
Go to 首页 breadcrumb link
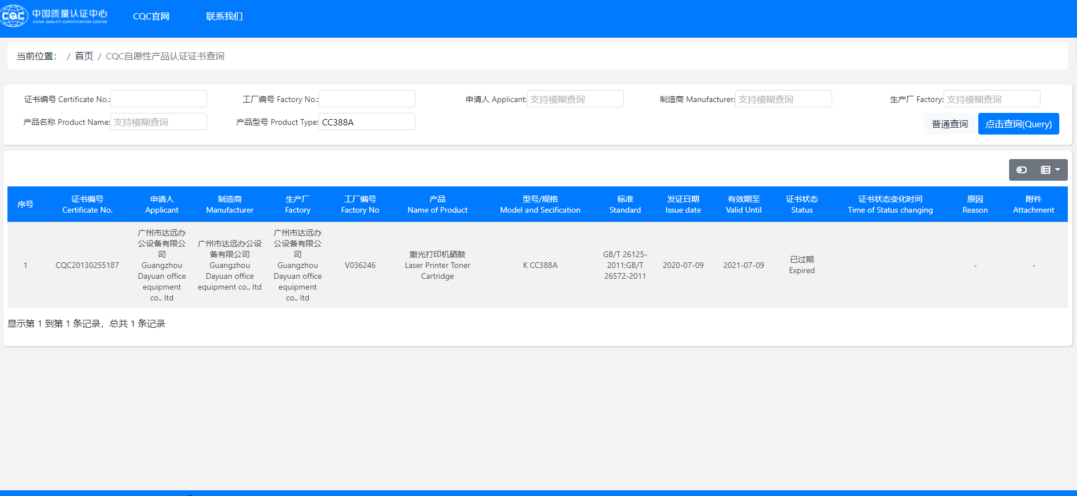pyautogui.click(x=84, y=56)
